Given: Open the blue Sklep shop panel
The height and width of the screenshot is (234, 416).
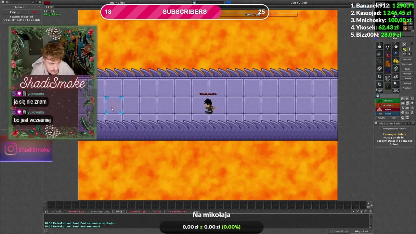Looking at the screenshot, I should coord(387,114).
